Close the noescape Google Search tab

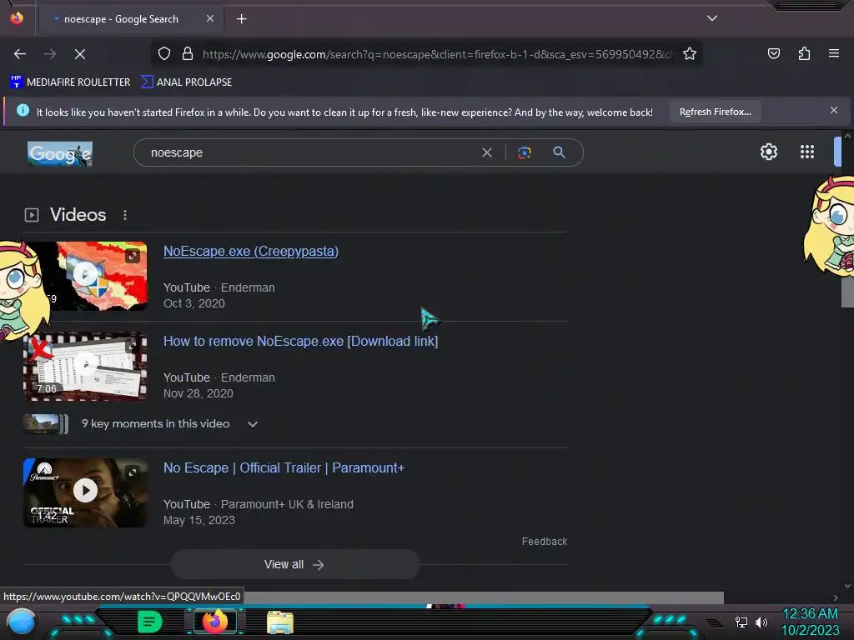pos(209,18)
